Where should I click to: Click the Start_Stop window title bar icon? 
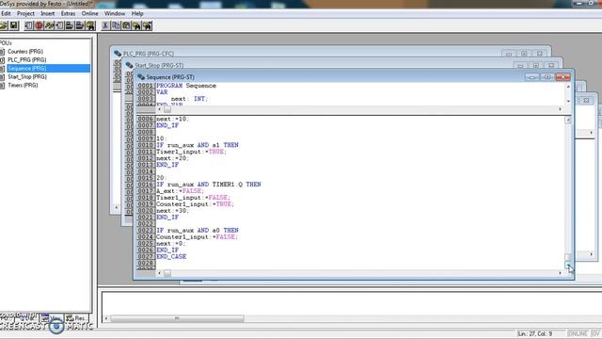tap(130, 65)
